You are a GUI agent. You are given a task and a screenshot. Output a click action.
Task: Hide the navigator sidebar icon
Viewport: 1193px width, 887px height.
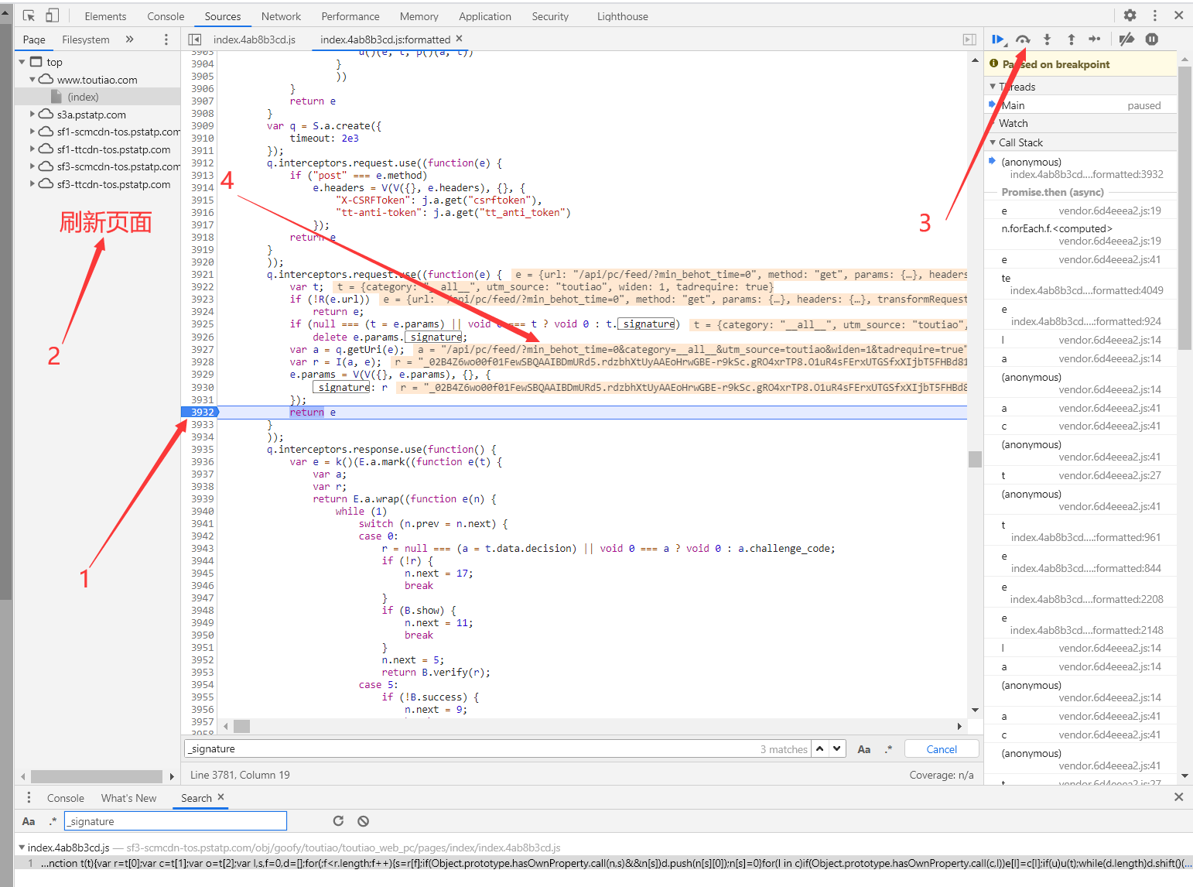pos(195,39)
